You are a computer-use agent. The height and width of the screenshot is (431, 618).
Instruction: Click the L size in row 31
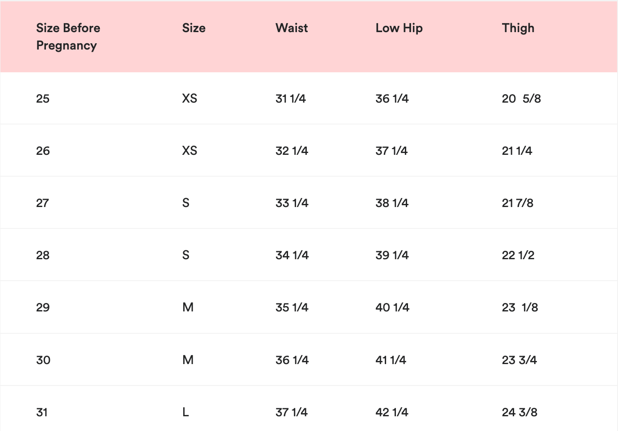tap(185, 412)
